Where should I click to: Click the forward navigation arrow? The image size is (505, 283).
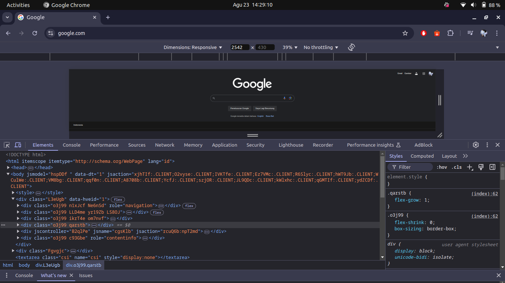click(x=21, y=33)
